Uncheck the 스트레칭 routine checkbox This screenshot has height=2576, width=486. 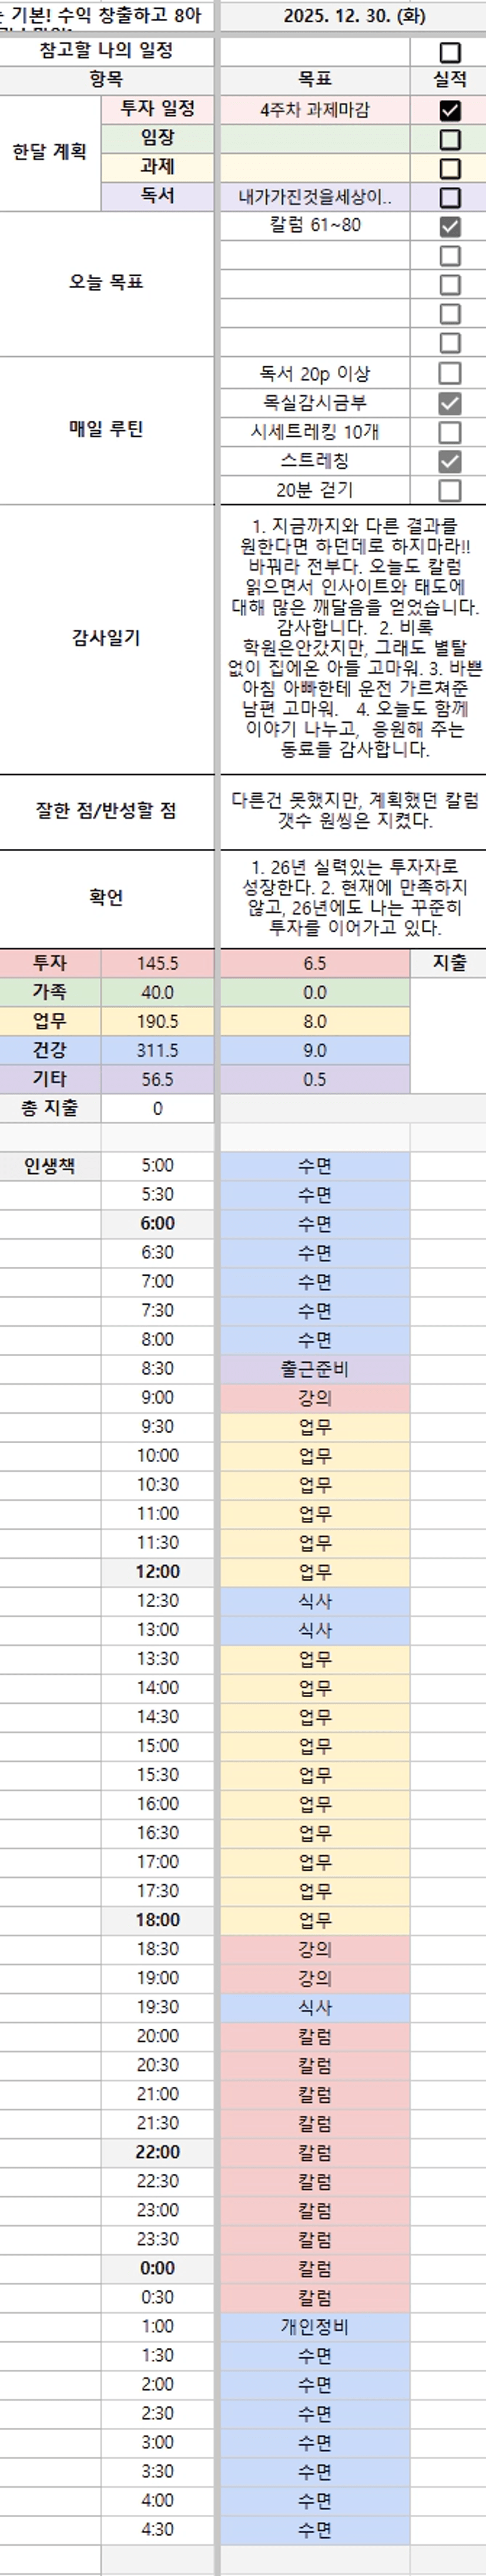coord(450,461)
